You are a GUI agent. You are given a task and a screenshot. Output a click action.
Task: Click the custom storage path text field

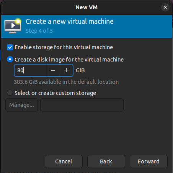[x=82, y=105]
